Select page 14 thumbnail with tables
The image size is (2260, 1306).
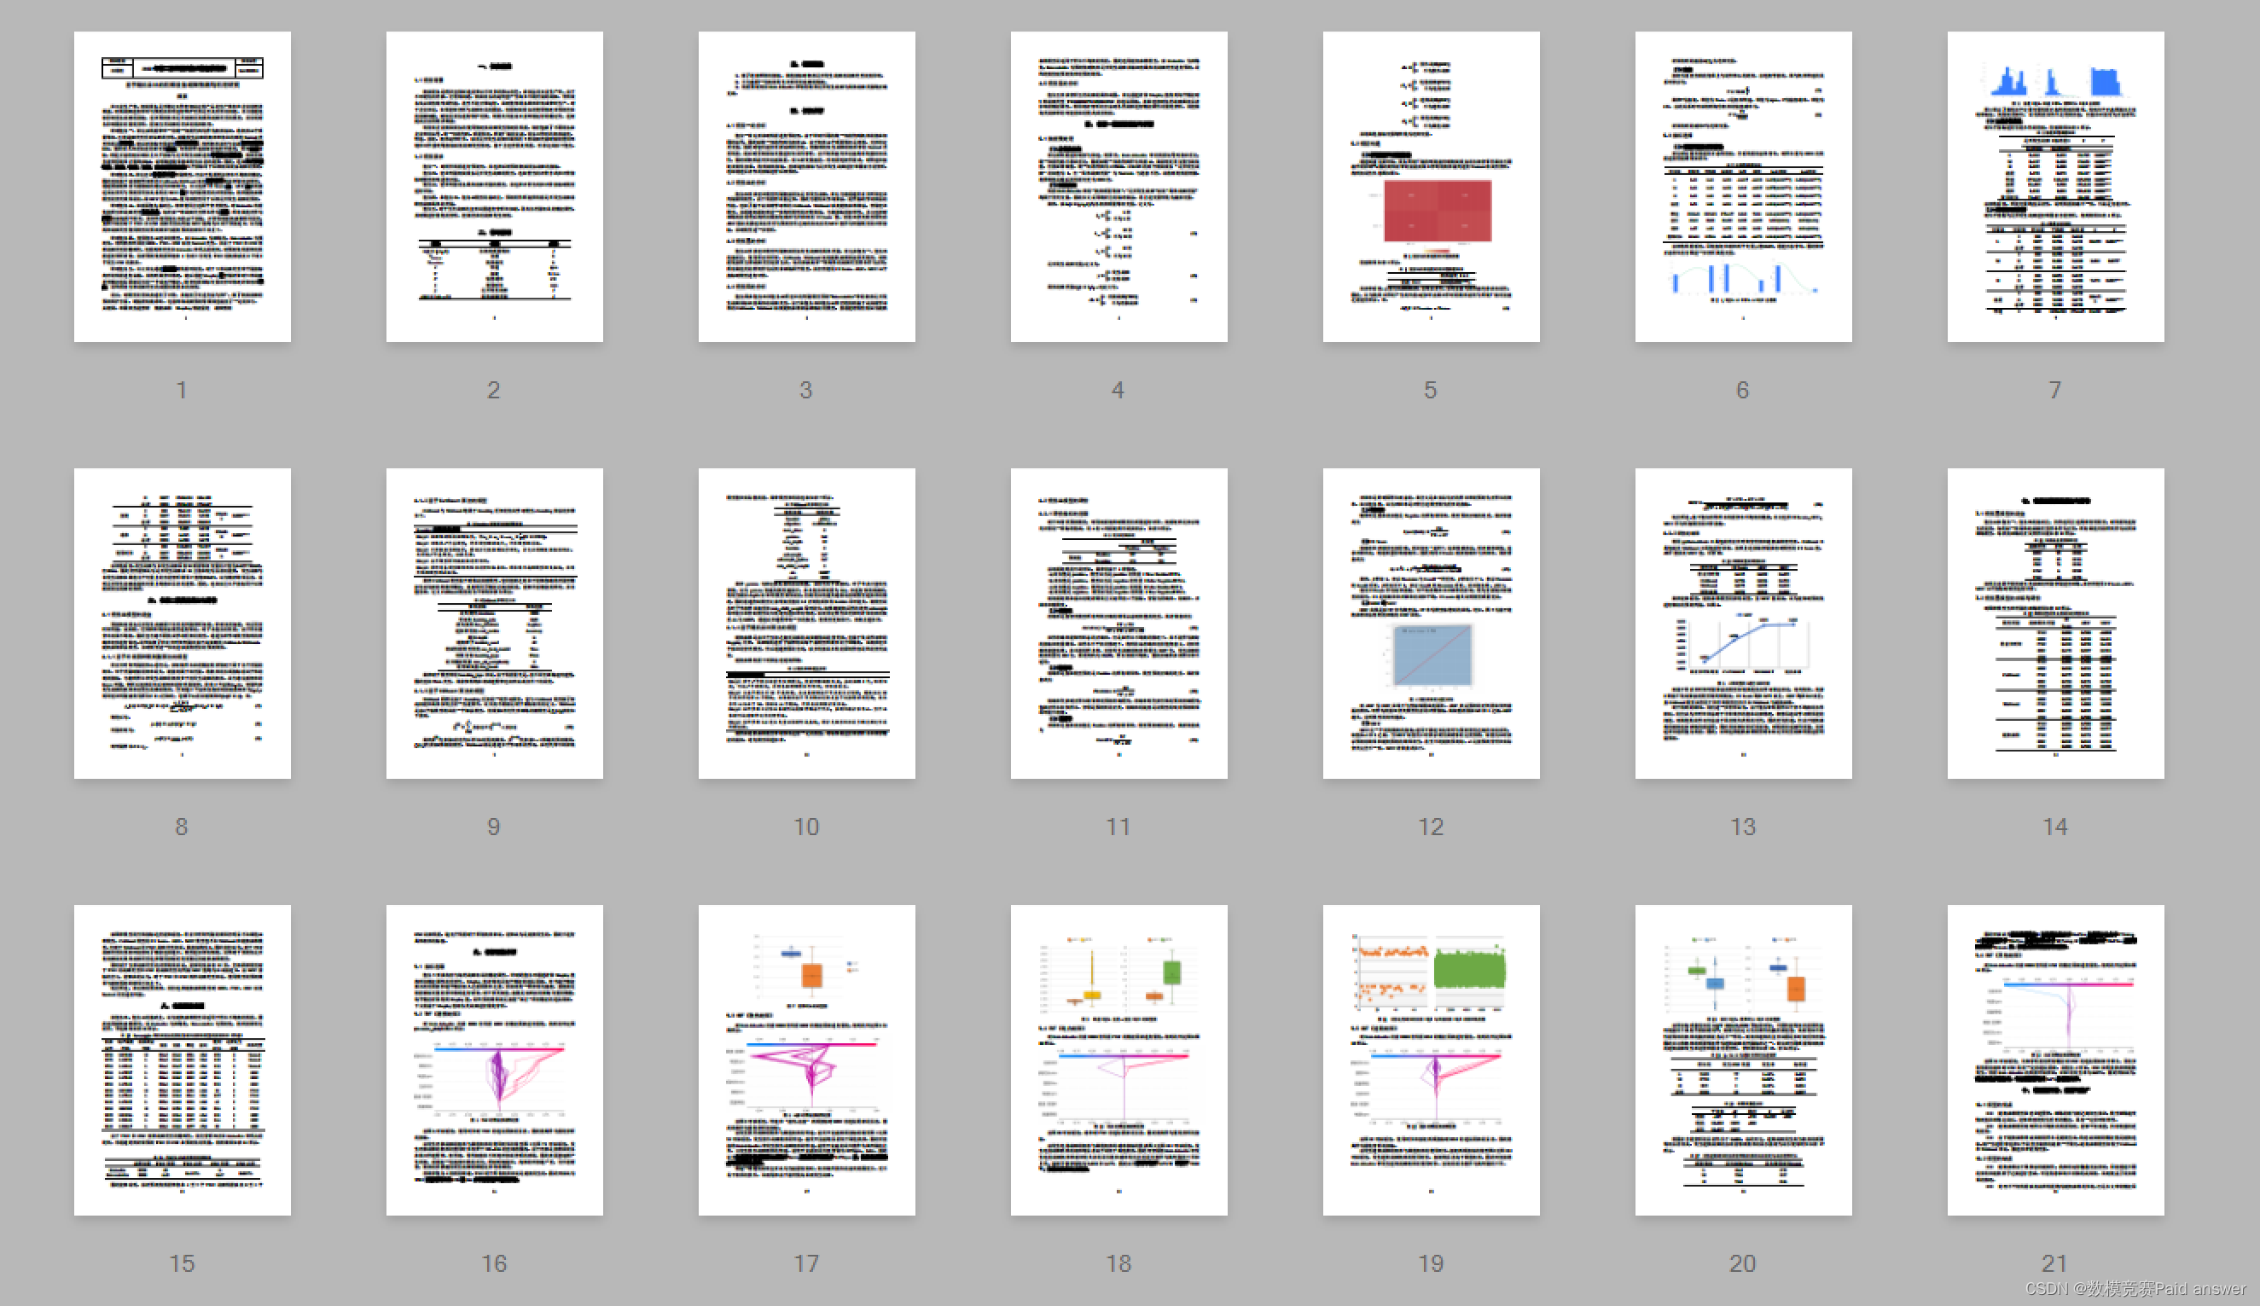[2054, 624]
